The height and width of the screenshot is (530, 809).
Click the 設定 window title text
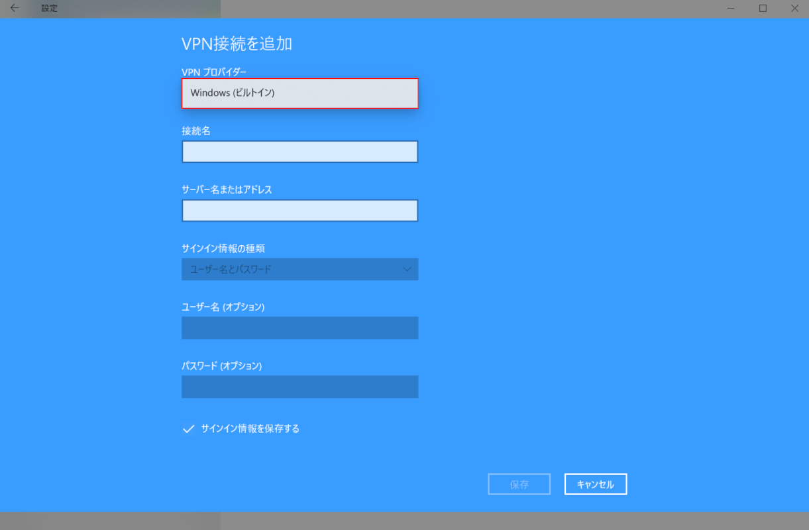[x=49, y=9]
